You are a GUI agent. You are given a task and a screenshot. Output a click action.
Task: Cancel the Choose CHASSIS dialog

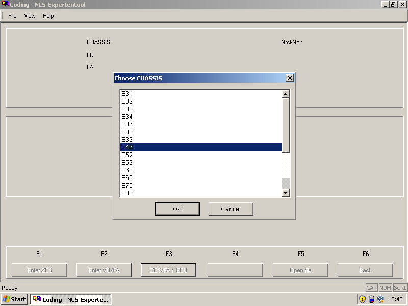point(231,209)
